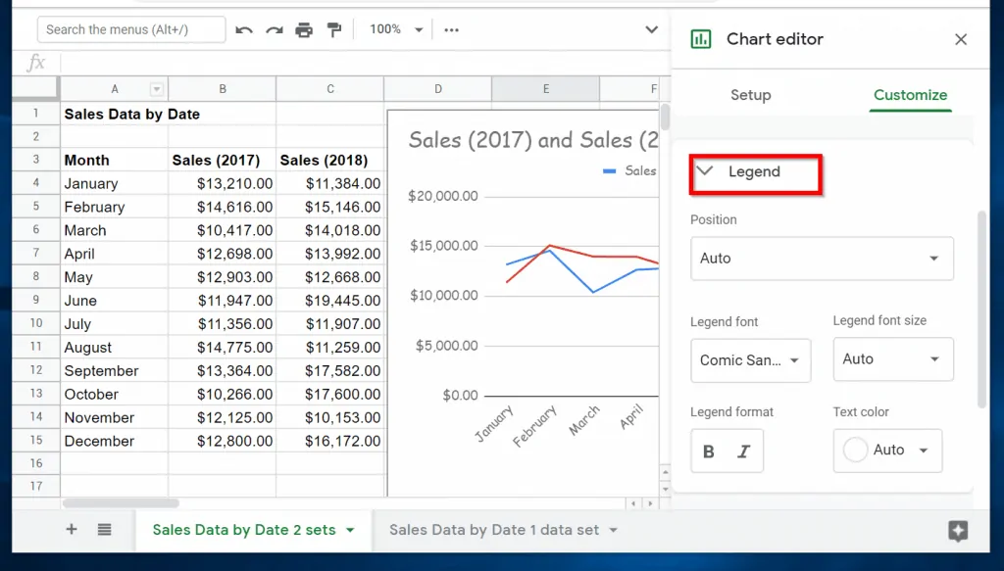Select the Paint format roller icon
The width and height of the screenshot is (1004, 571).
(x=334, y=30)
